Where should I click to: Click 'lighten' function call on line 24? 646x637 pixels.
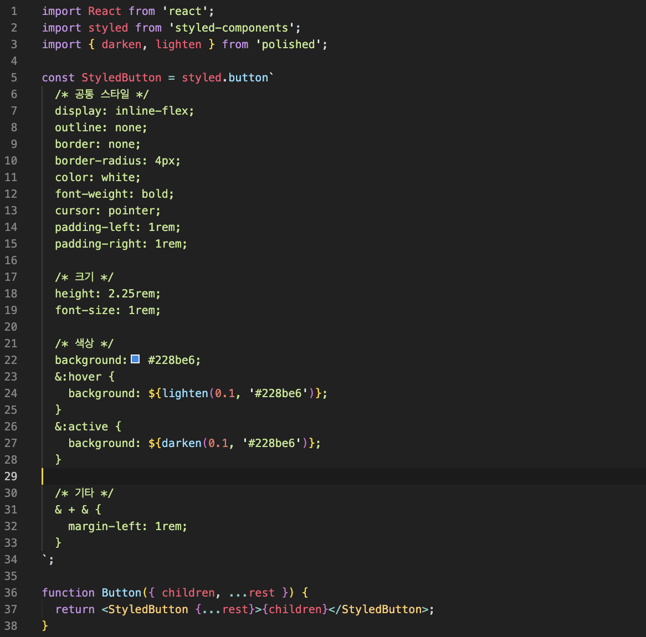tap(185, 393)
